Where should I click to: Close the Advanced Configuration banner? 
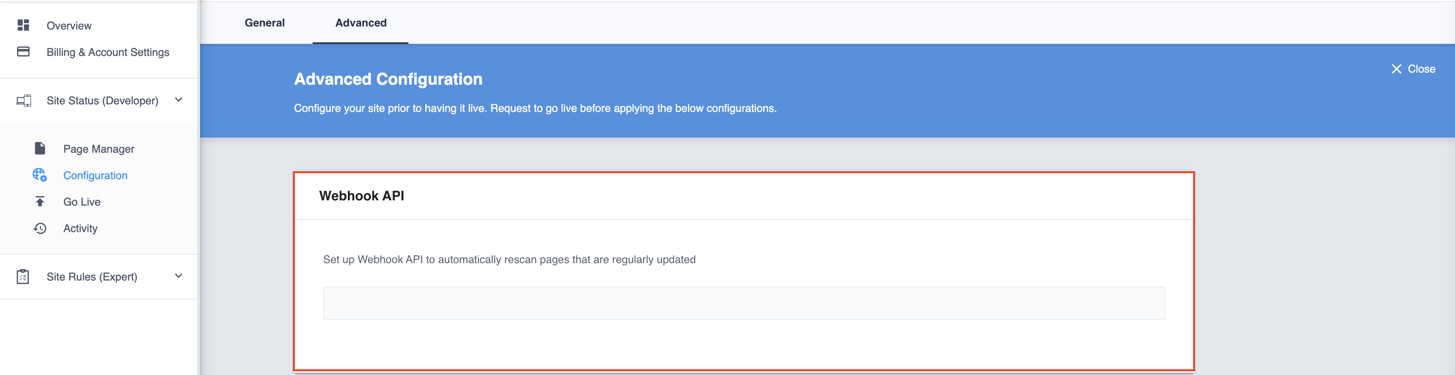pyautogui.click(x=1421, y=69)
